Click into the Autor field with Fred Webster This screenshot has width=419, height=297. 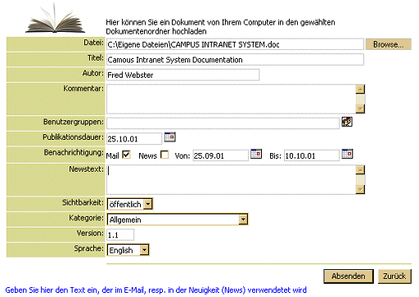pyautogui.click(x=182, y=74)
